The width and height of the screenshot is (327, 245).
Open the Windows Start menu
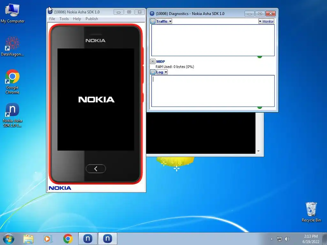coord(9,239)
